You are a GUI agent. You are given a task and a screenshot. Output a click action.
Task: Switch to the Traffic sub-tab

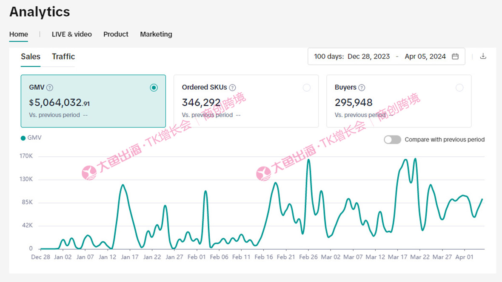pos(63,56)
